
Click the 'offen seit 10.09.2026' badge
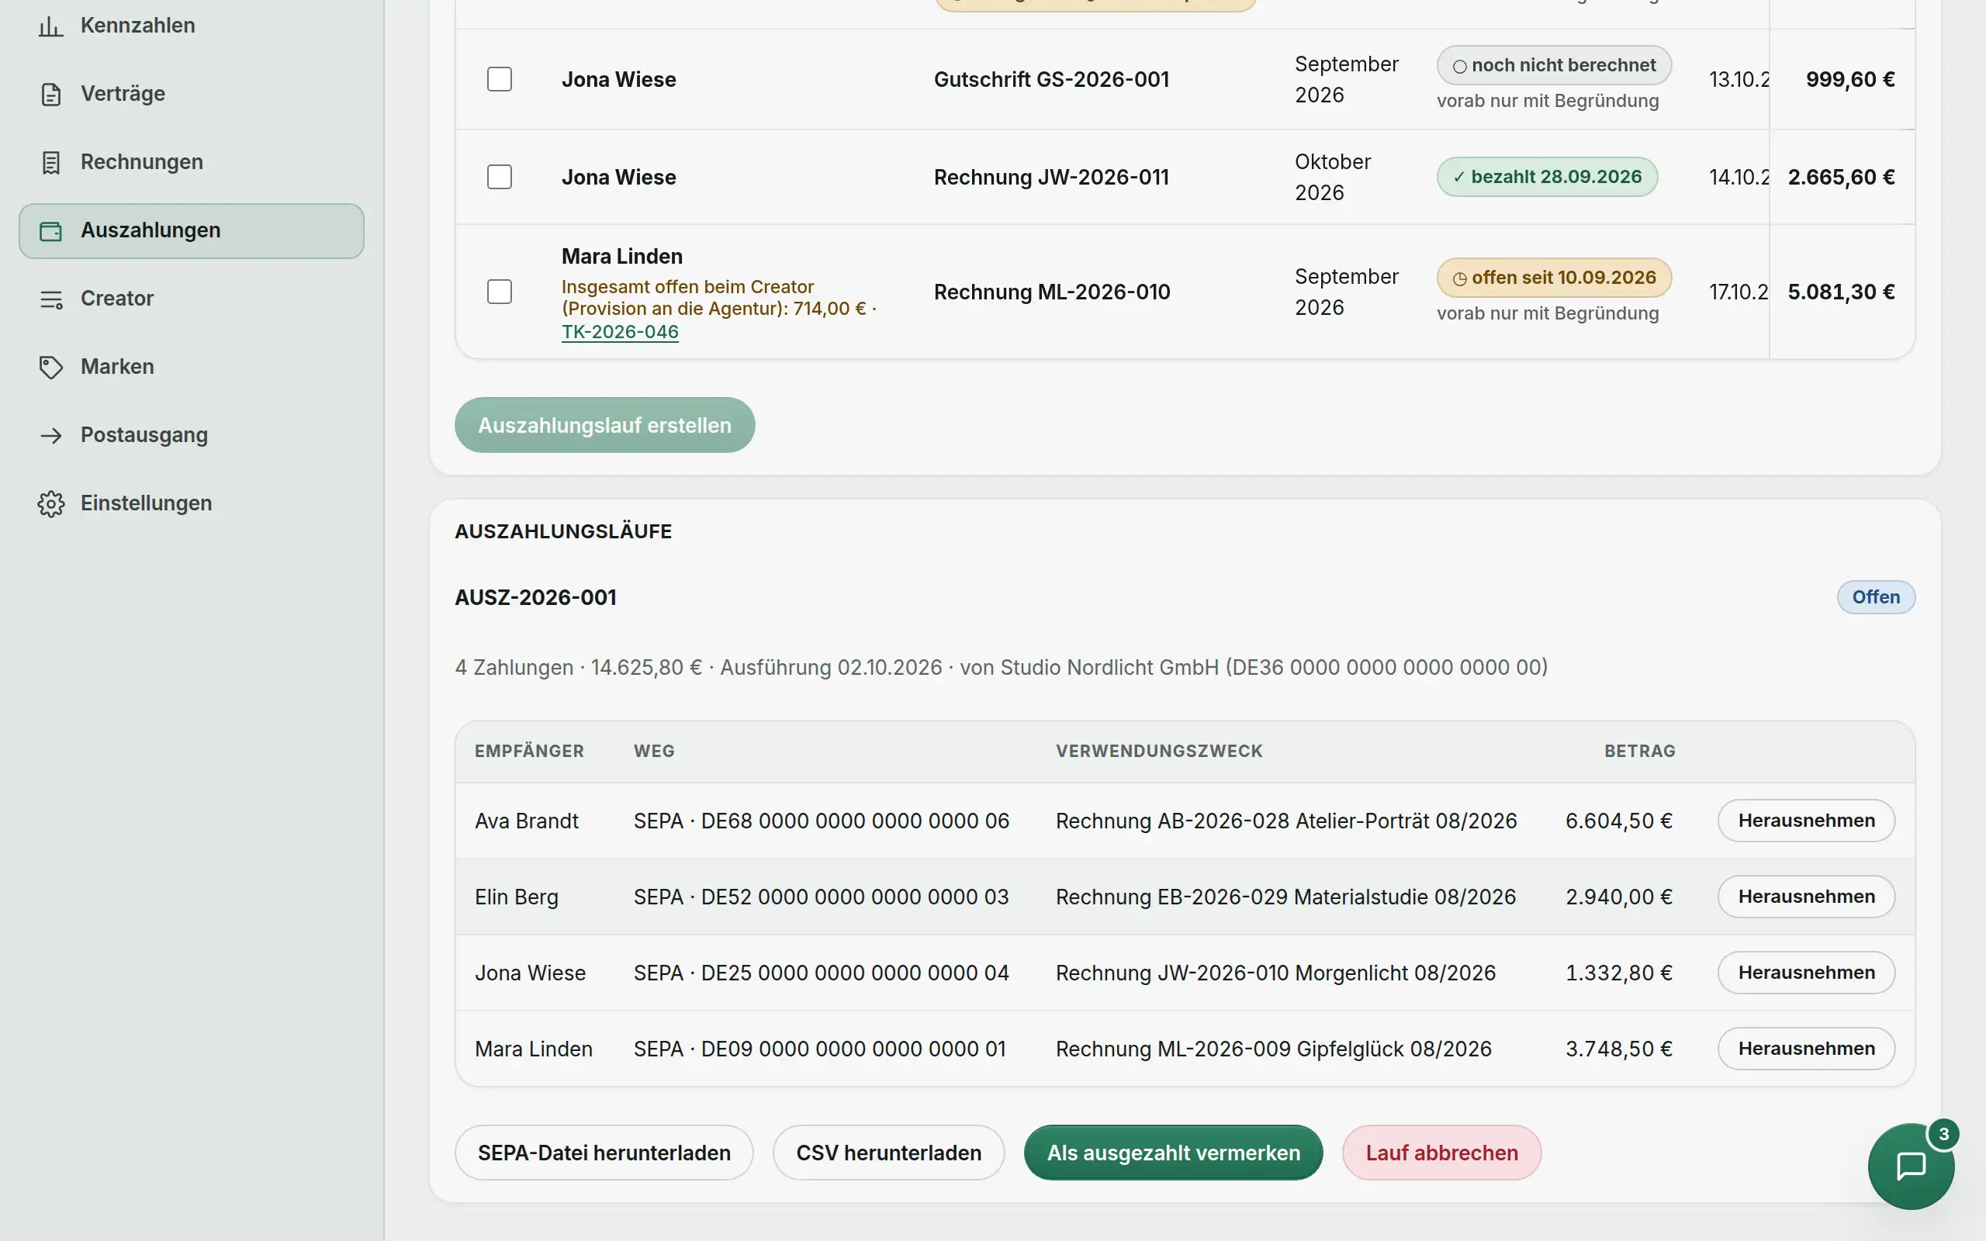tap(1554, 278)
